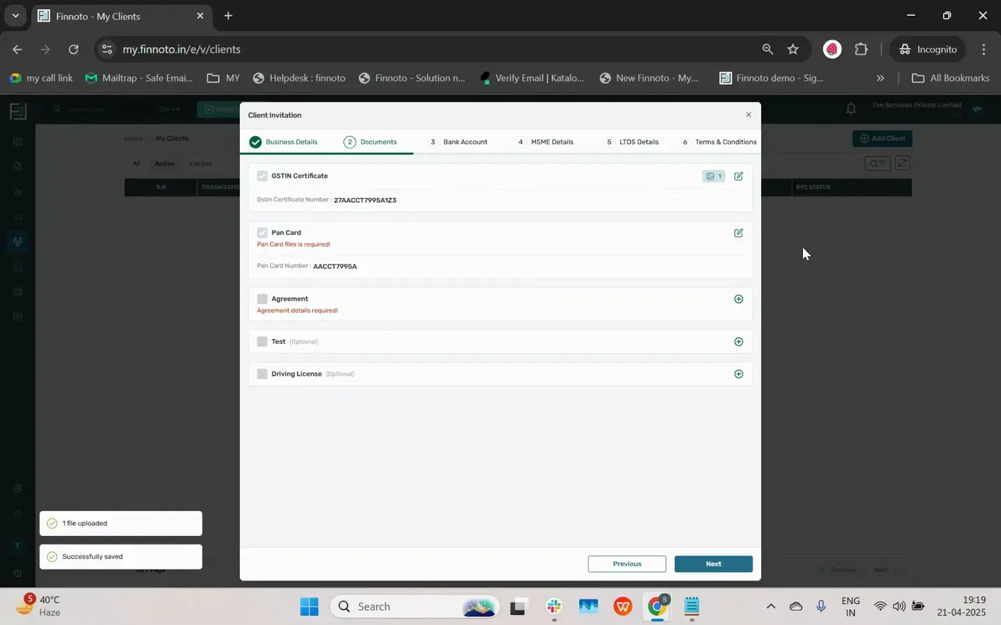This screenshot has width=1001, height=625.
Task: Open Mailtrap bookmark
Action: click(x=139, y=78)
